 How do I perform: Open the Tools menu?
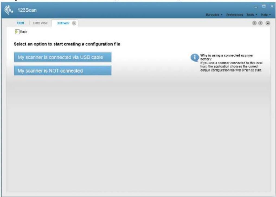252,15
